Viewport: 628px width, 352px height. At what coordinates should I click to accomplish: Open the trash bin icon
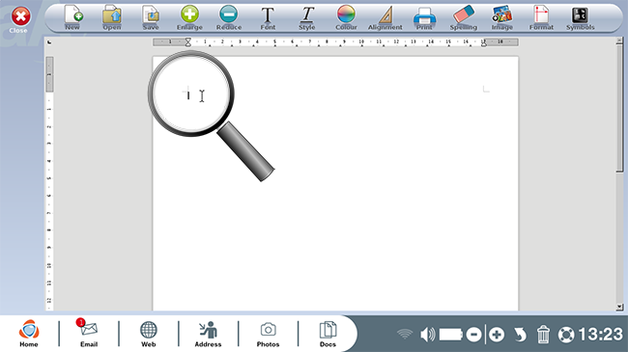(x=543, y=335)
